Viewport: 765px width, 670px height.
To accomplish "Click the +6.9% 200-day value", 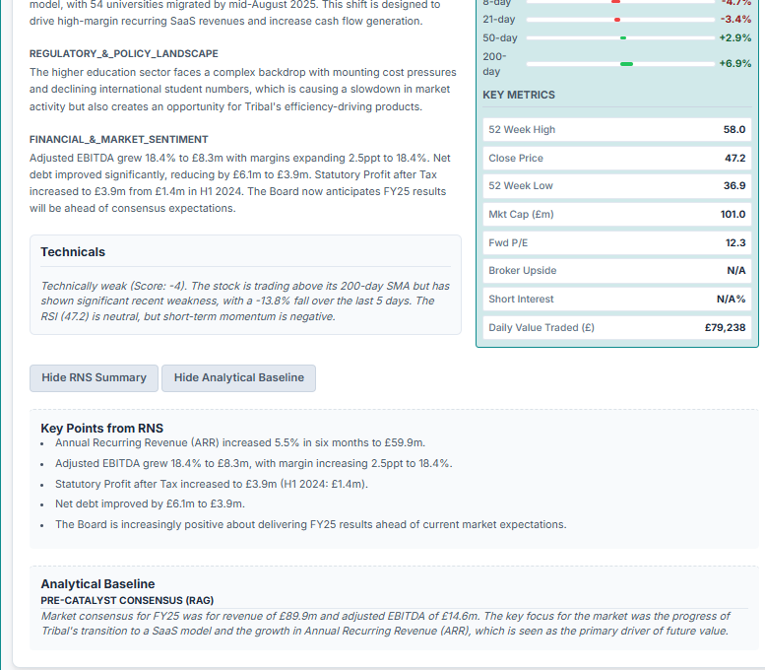I will (734, 63).
